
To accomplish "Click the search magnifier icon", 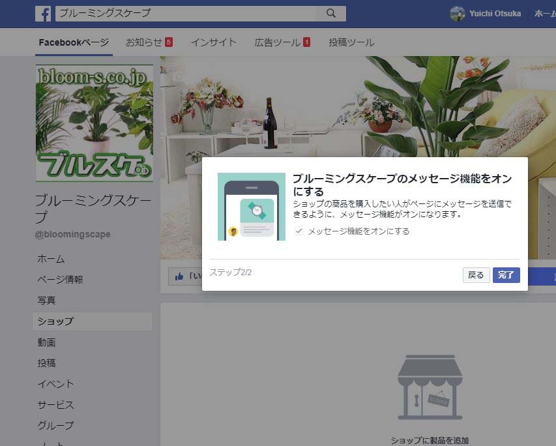I will tap(331, 14).
